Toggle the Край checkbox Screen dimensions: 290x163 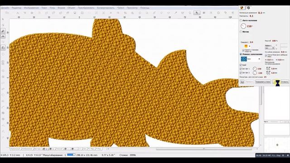tap(241, 65)
